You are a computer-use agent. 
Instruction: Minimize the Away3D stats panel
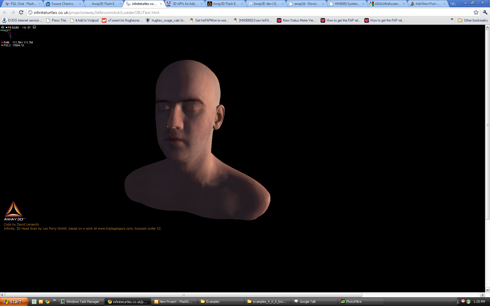tap(34, 27)
